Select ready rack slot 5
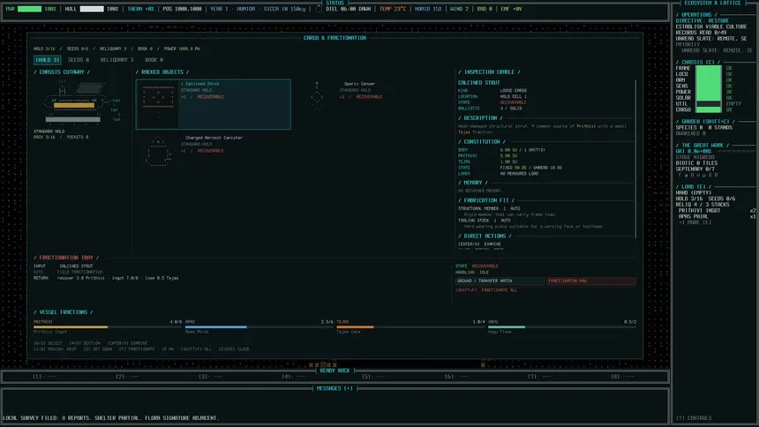This screenshot has height=427, width=759. tap(373, 376)
